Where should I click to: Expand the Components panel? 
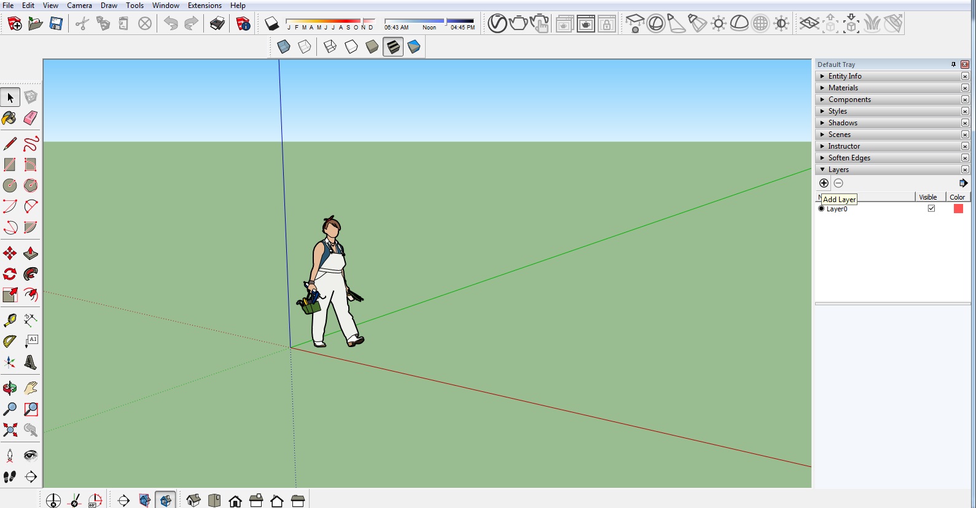pos(892,100)
